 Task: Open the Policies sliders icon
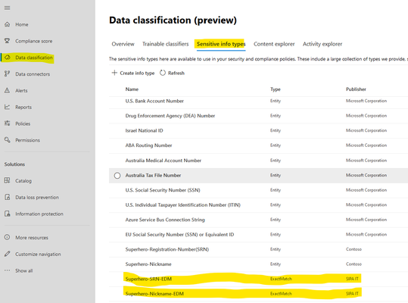click(8, 123)
